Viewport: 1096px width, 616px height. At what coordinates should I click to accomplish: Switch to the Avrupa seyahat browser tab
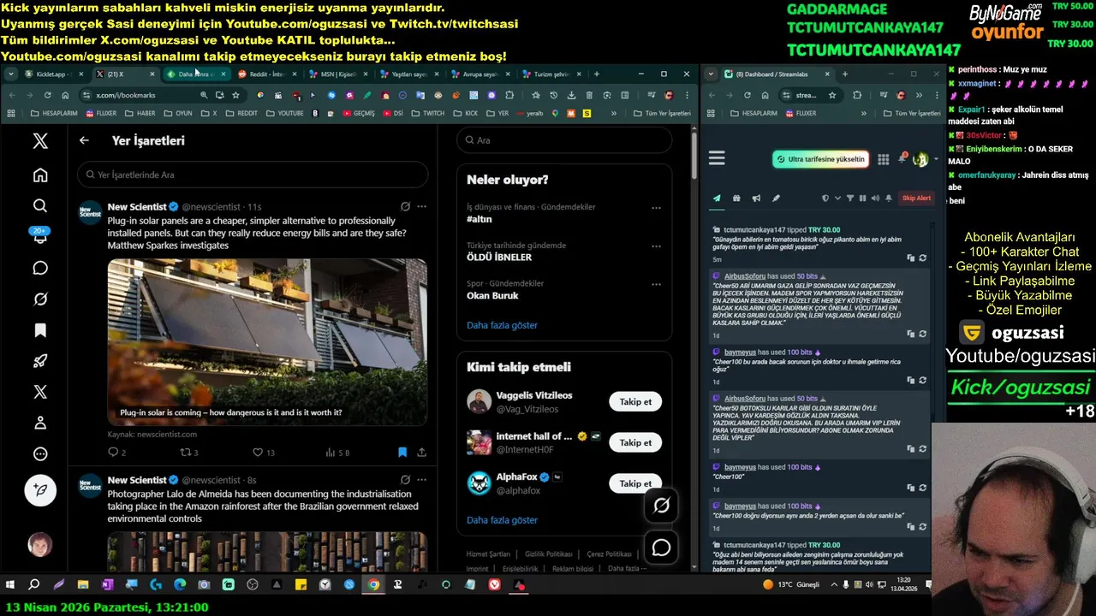pyautogui.click(x=479, y=74)
